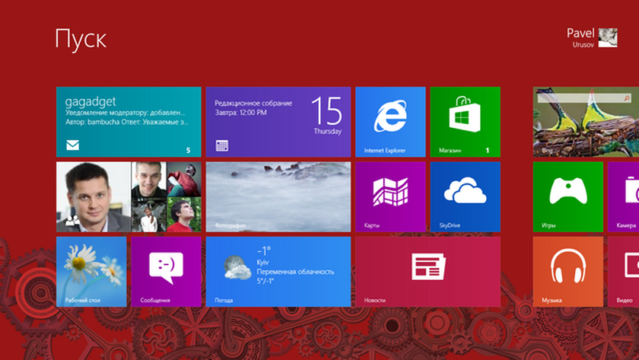Screen dimensions: 639x360
Task: Click the user profile picture
Action: click(608, 38)
